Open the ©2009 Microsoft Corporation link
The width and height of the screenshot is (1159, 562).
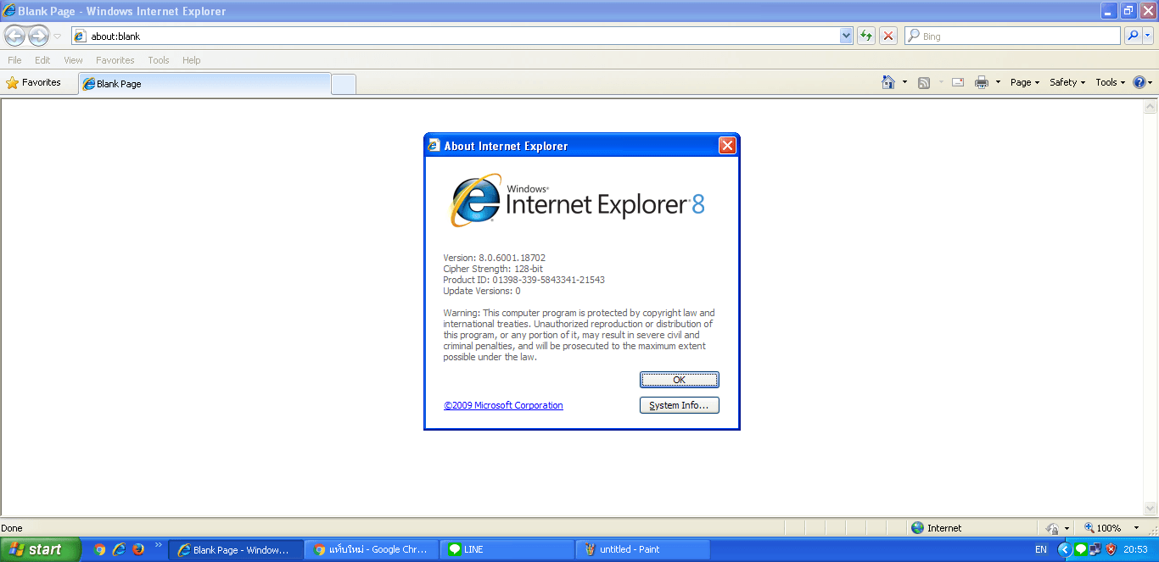click(503, 405)
